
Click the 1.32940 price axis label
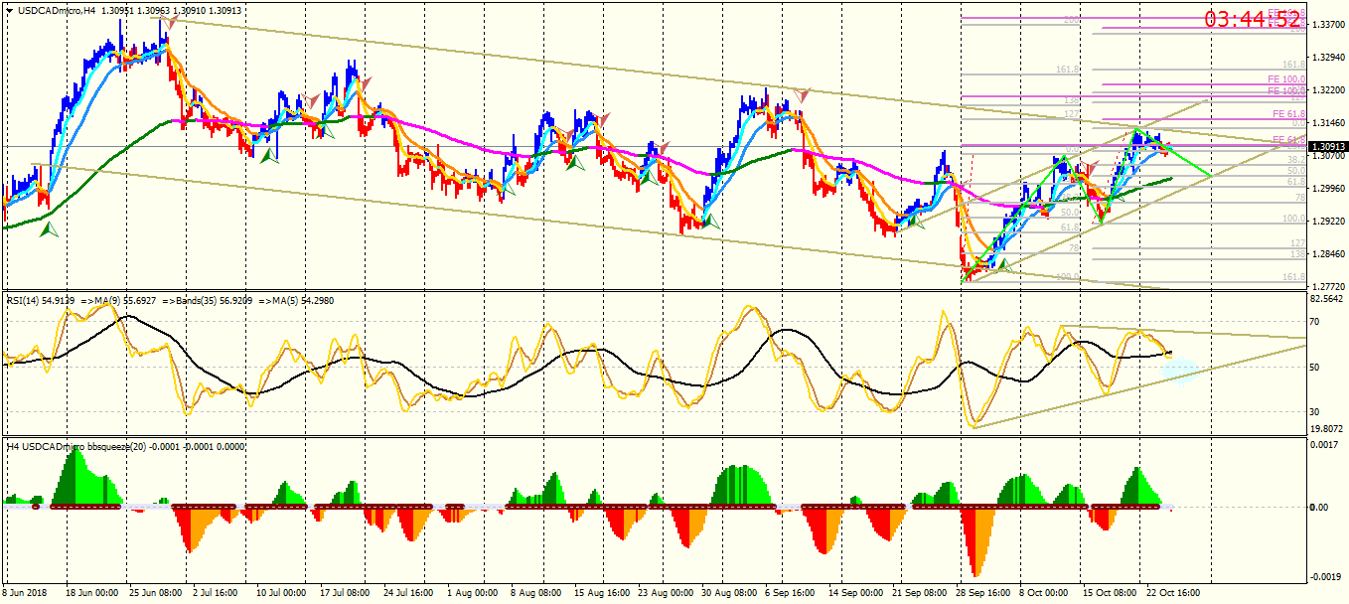(1328, 57)
